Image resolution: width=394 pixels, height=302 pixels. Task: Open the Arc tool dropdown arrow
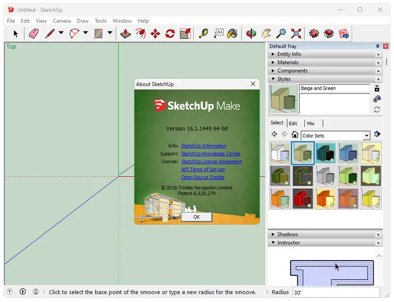click(85, 33)
